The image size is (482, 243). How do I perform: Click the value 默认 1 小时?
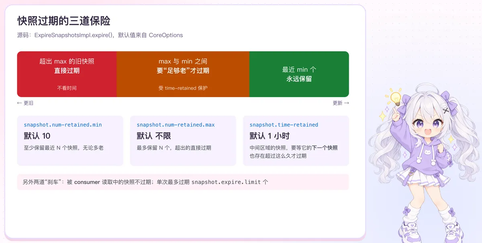click(270, 136)
